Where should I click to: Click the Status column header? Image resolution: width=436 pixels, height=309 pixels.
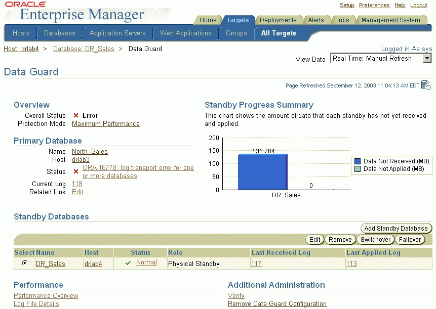140,252
